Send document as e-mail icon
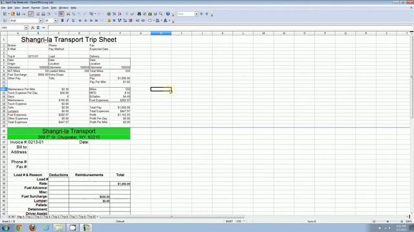Screen dimensions: 414x232 [24, 14]
